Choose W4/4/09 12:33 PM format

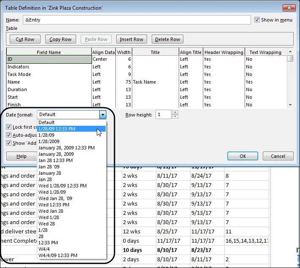point(71,255)
